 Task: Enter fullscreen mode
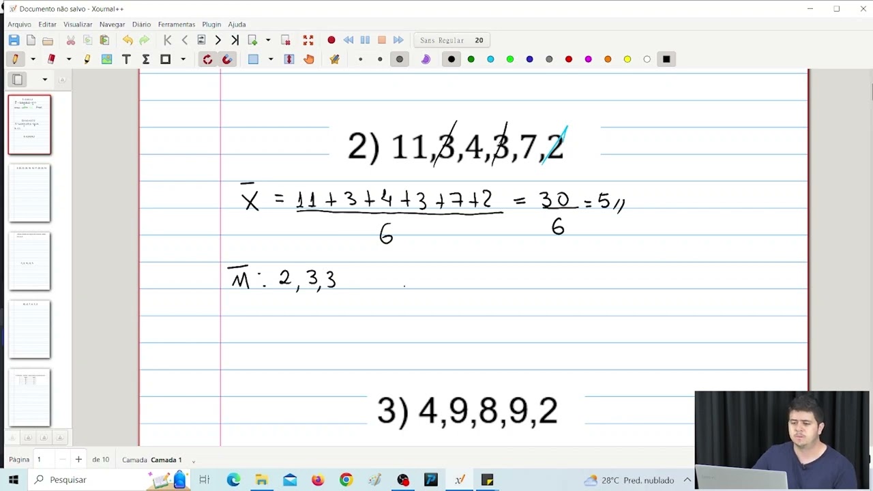coord(308,40)
